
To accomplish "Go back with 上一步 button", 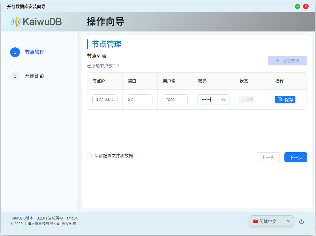I will point(268,157).
